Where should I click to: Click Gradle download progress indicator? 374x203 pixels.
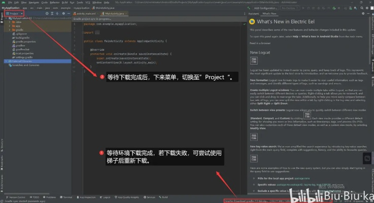coord(278,201)
